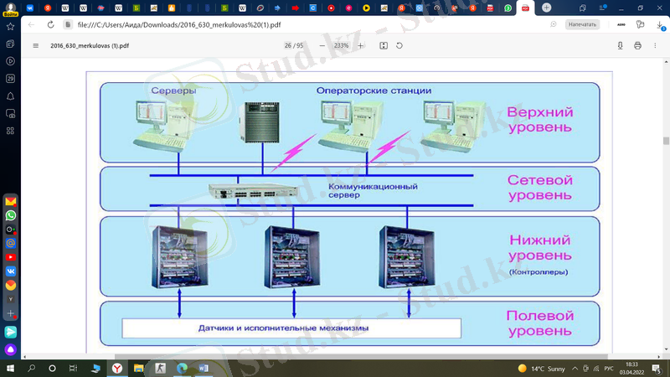Open Microsoft Word from the taskbar

pos(204,368)
